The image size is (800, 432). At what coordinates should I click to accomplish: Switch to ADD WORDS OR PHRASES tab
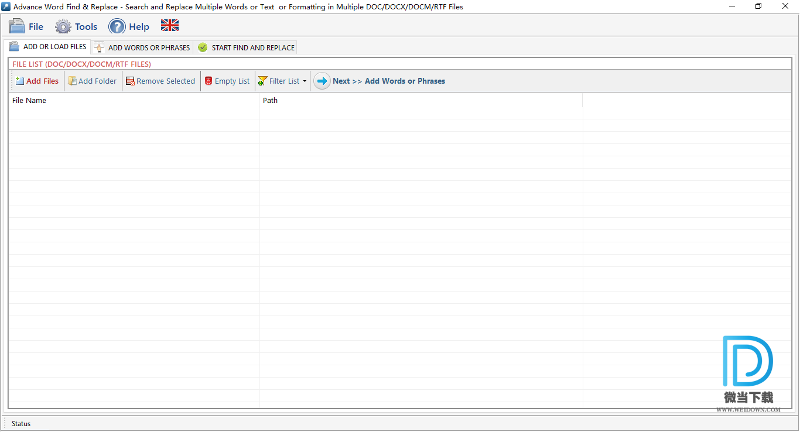point(142,47)
